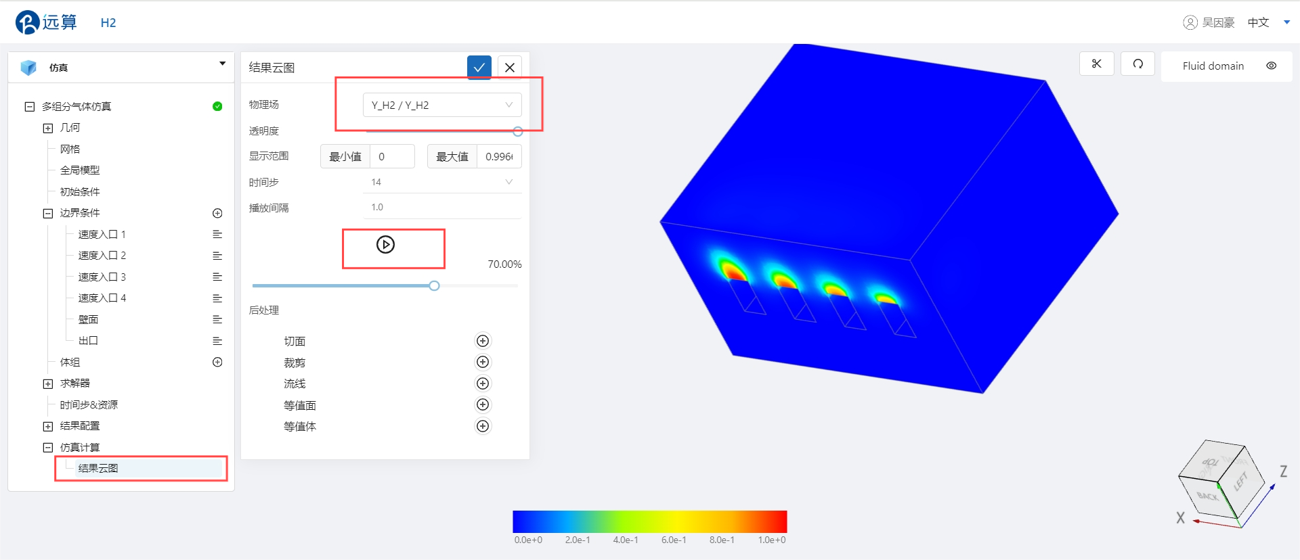The height and width of the screenshot is (560, 1300).
Task: Play the time step animation
Action: (x=385, y=245)
